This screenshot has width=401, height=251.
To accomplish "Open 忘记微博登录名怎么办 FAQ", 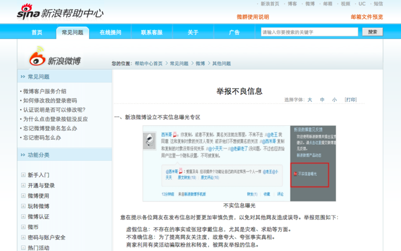I will (x=50, y=129).
